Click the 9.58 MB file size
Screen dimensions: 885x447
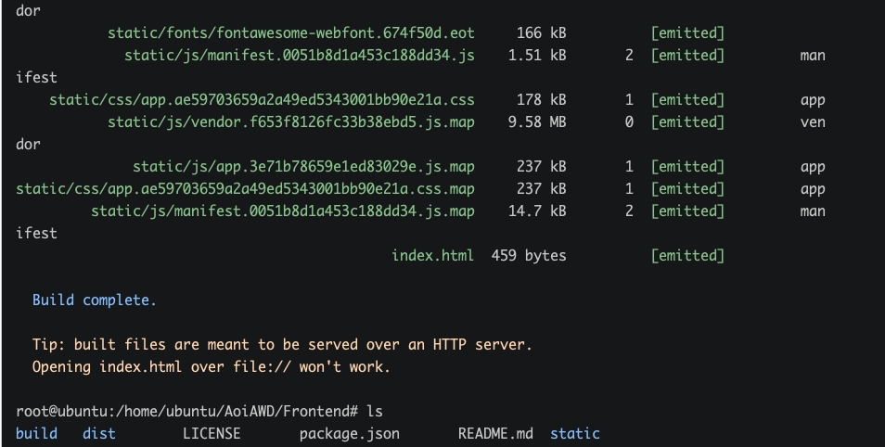tap(537, 122)
